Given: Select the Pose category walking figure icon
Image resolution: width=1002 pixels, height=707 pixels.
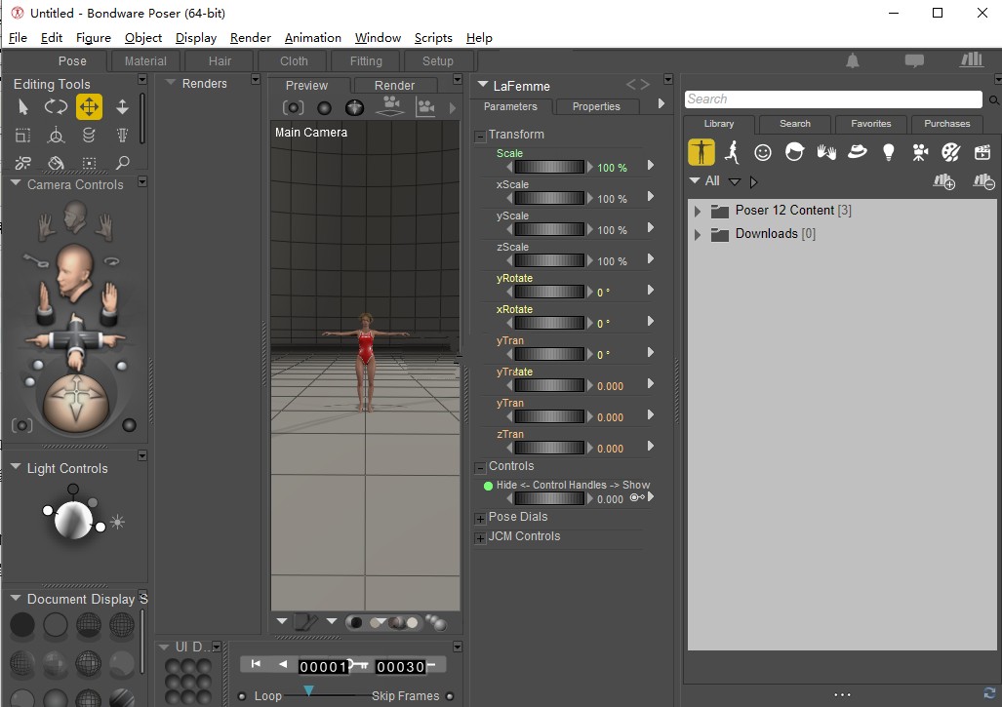Looking at the screenshot, I should click(x=733, y=152).
